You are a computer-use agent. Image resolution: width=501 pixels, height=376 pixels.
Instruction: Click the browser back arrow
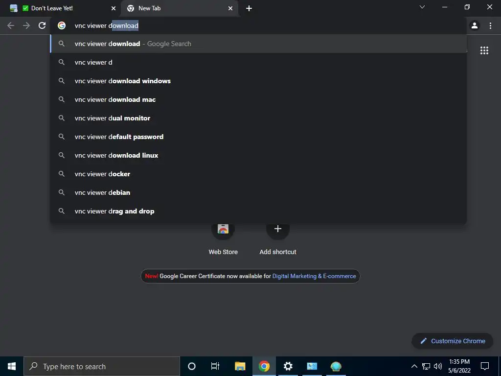tap(11, 25)
